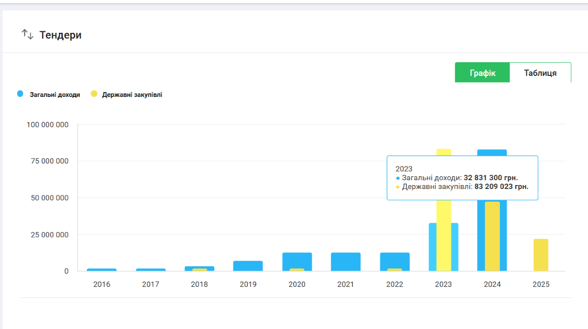This screenshot has height=329, width=588.
Task: Click the Тендери section heading
Action: click(60, 35)
